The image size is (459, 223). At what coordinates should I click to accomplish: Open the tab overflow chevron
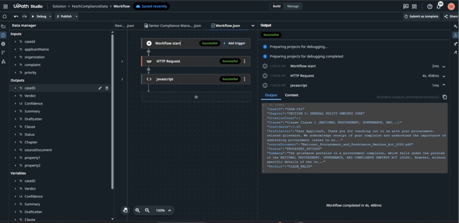253,26
